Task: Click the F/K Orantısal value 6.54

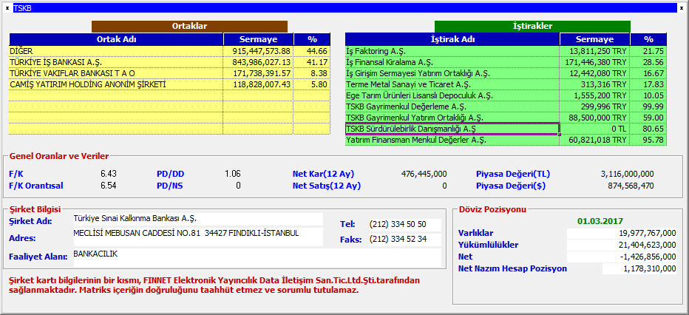Action: pyautogui.click(x=109, y=186)
